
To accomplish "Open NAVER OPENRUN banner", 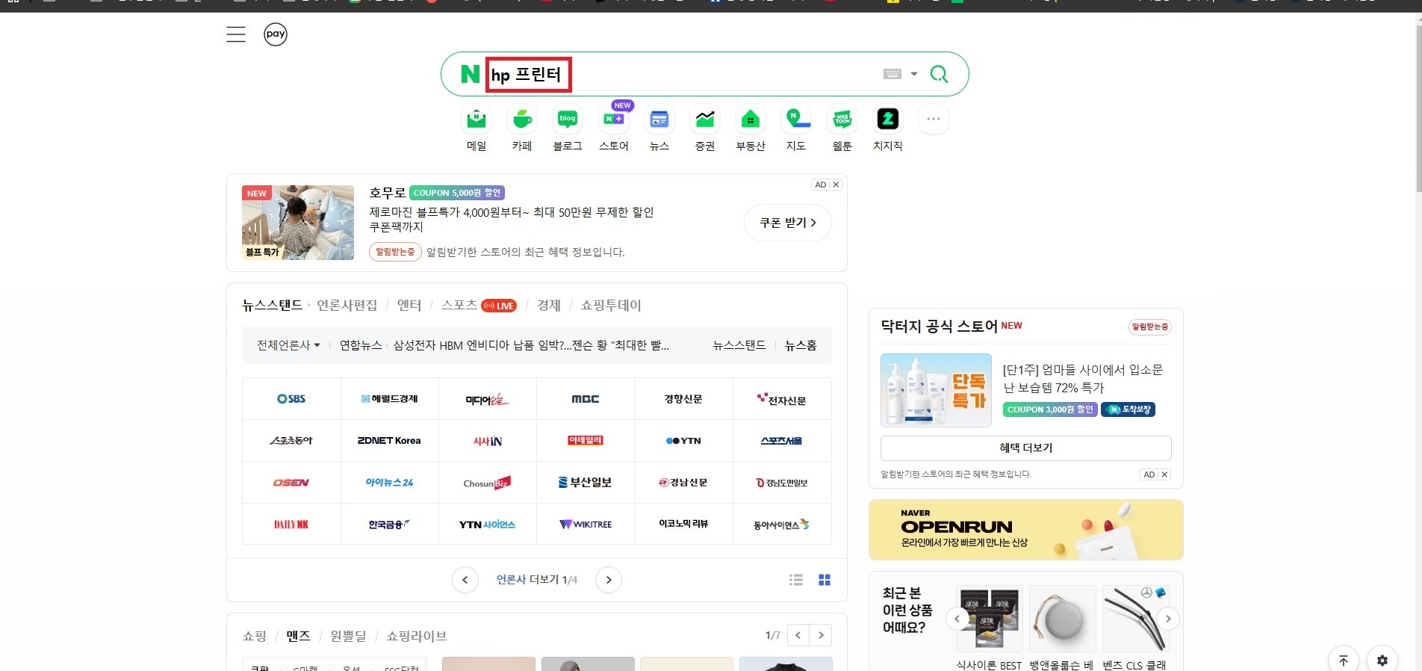I will pos(1026,530).
